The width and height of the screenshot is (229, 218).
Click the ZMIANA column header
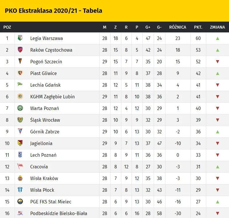tap(217, 27)
